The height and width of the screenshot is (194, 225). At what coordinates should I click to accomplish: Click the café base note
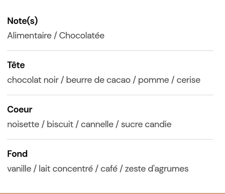(x=109, y=169)
